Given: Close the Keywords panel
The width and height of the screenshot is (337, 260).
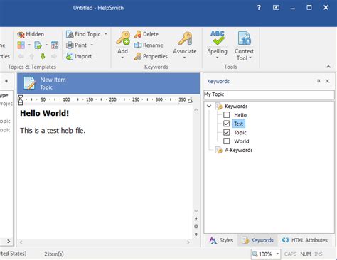Looking at the screenshot, I should (x=328, y=81).
